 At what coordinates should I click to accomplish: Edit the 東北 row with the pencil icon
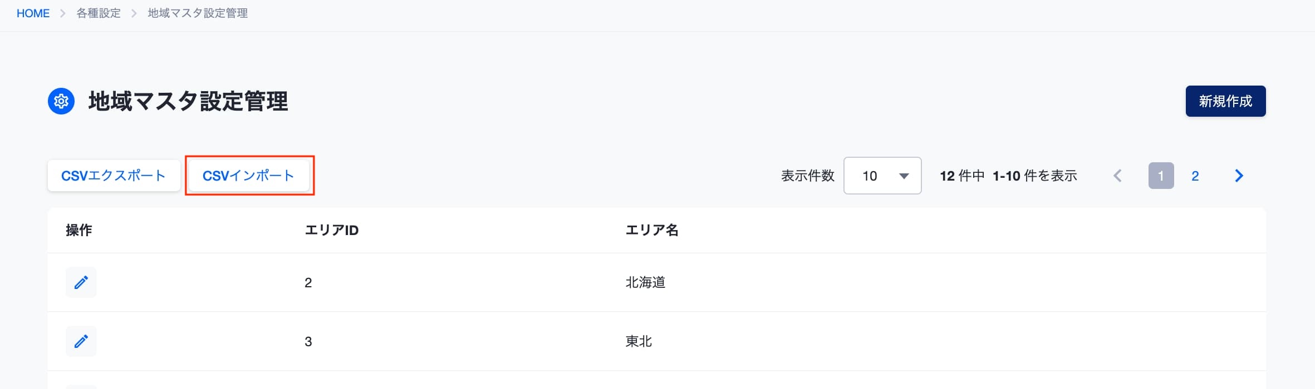(x=81, y=341)
